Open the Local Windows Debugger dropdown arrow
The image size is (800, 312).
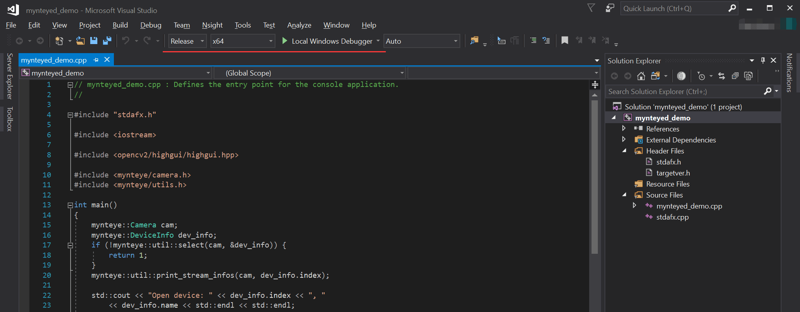(x=378, y=41)
